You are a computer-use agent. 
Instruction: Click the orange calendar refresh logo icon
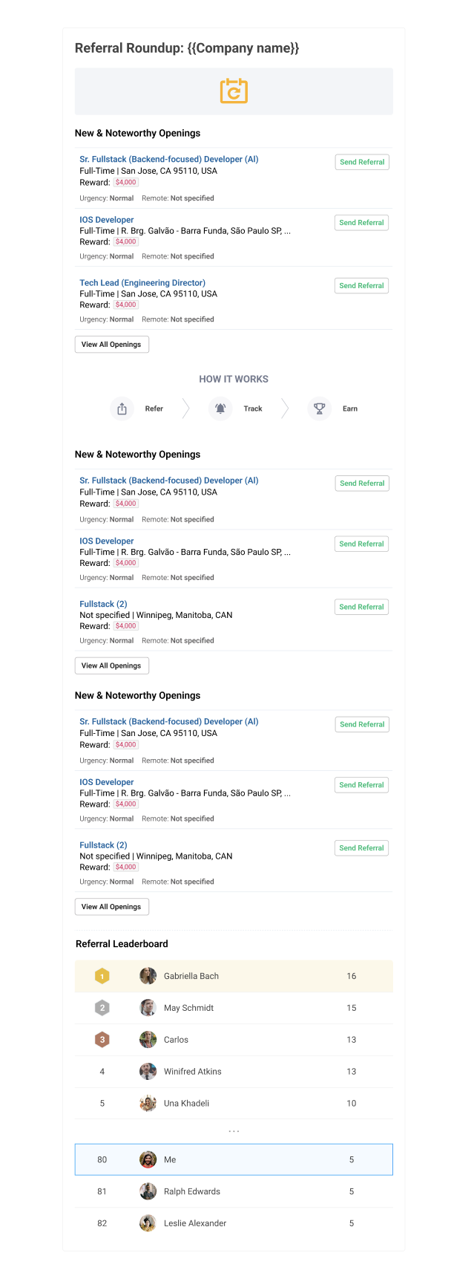[234, 91]
